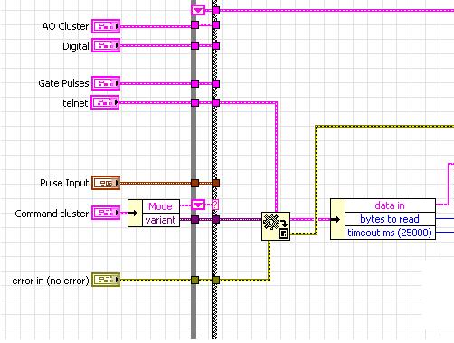This screenshot has width=454, height=343.
Task: Click variant tunnel on gray loop border
Action: [194, 220]
